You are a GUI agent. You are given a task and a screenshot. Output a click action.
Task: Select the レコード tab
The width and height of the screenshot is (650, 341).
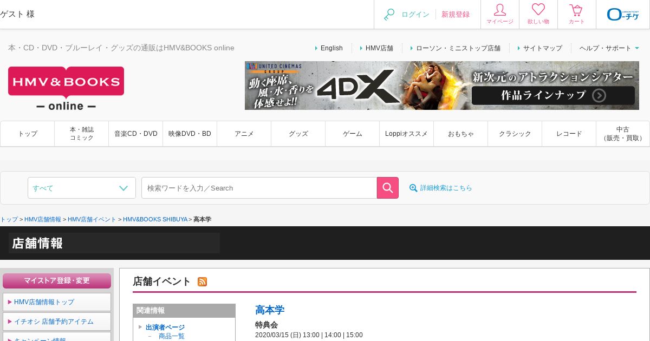(569, 134)
